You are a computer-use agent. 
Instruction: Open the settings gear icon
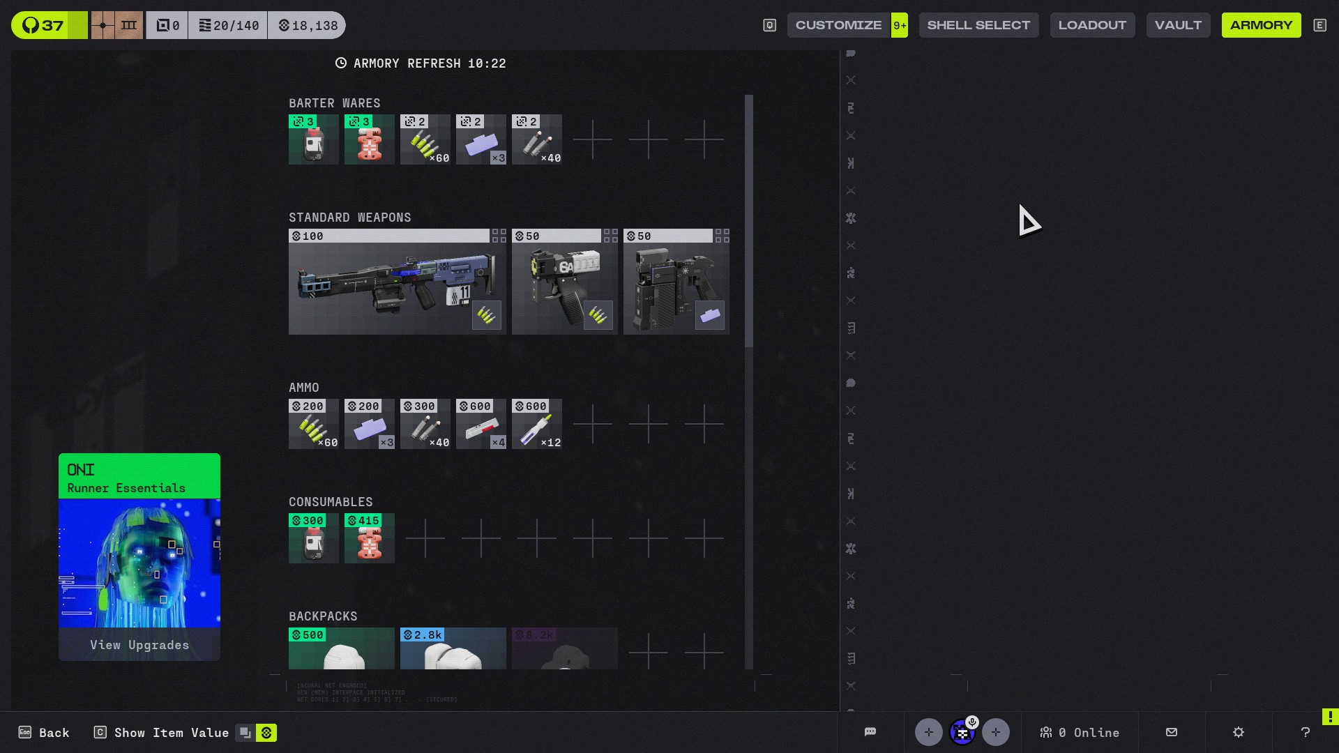[x=1239, y=732]
